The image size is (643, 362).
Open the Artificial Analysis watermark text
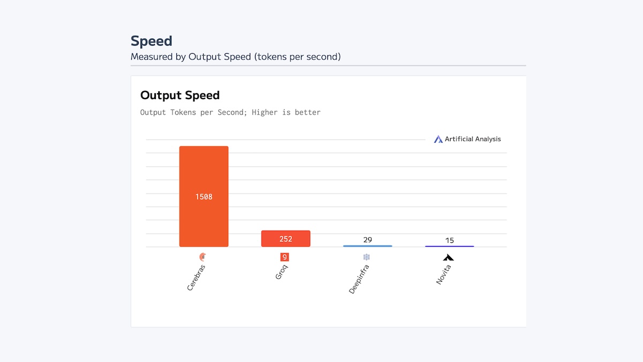[x=473, y=139]
